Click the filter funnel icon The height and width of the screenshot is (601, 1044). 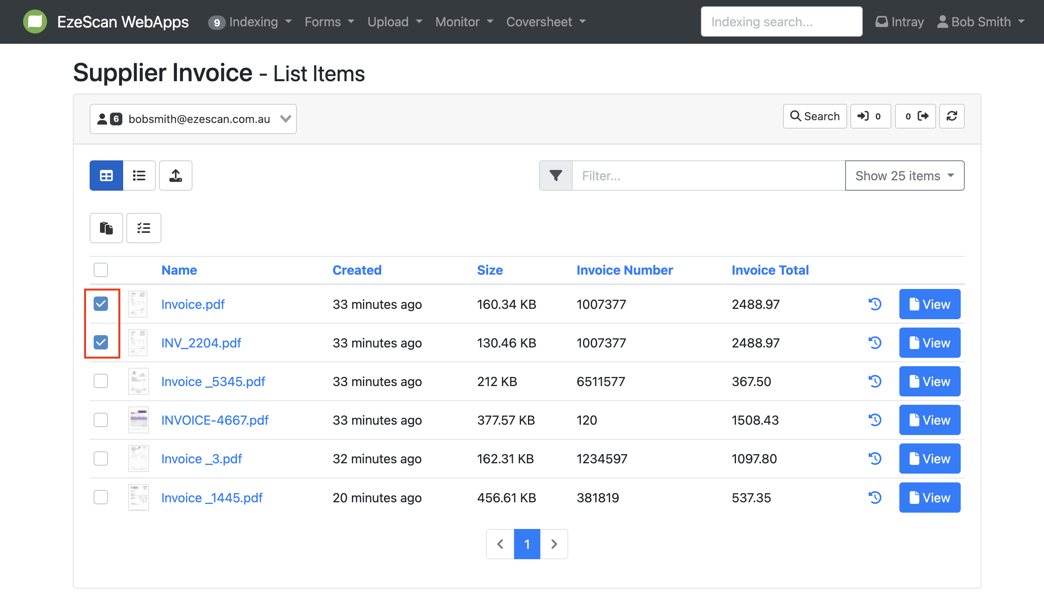555,176
